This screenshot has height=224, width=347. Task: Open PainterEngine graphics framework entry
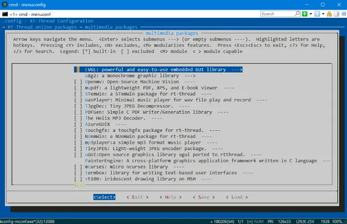pyautogui.click(x=208, y=161)
